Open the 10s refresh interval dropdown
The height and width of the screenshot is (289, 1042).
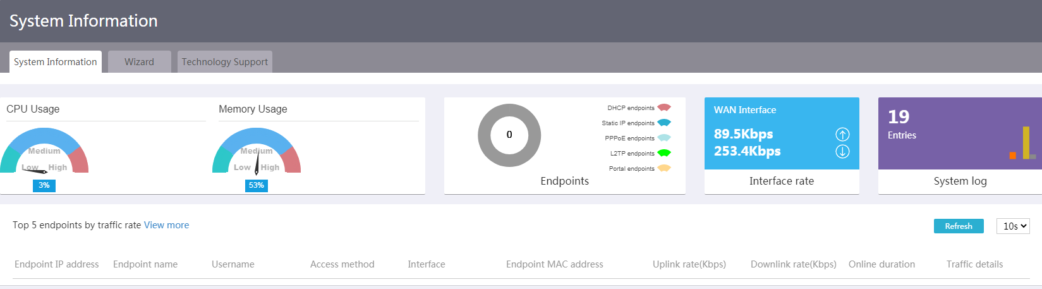[x=1014, y=226]
